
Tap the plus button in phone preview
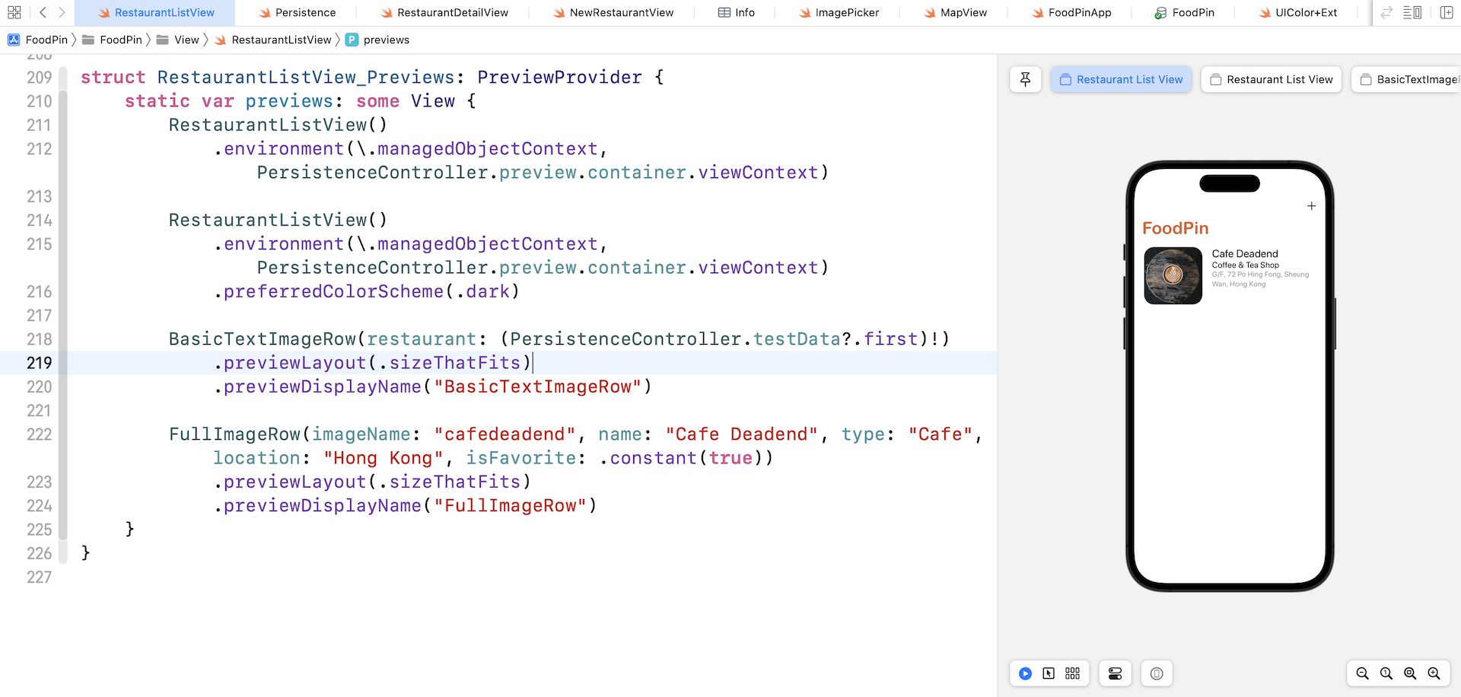coord(1311,206)
